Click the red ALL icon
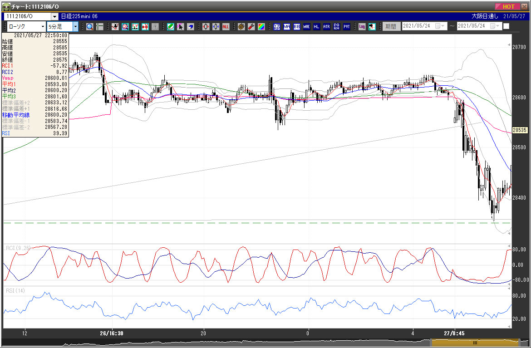This screenshot has height=348, width=531. click(x=226, y=26)
